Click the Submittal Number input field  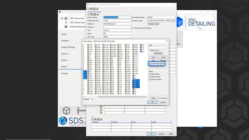[161, 17]
